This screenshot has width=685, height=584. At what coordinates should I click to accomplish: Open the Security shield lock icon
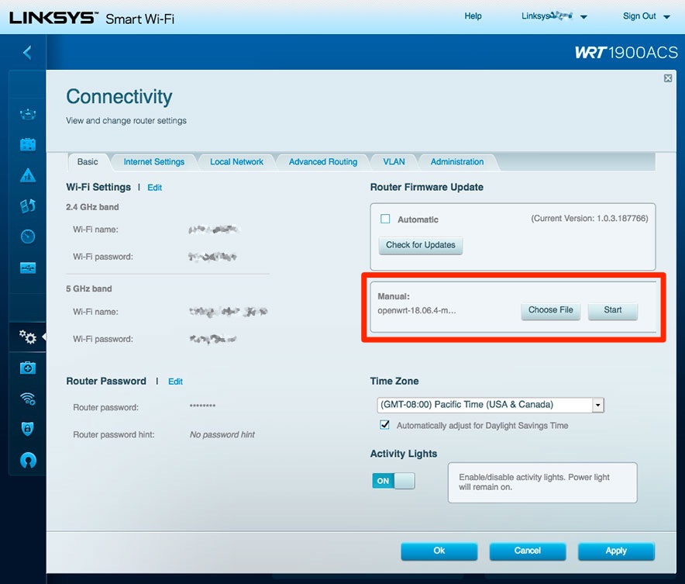click(x=28, y=429)
